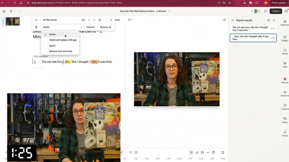Click the skip-to-end playback button
The image size is (289, 162).
coord(121,152)
